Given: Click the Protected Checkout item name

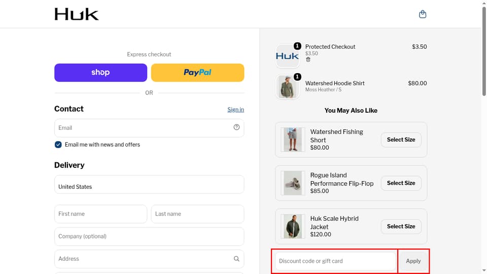Looking at the screenshot, I should pos(330,47).
